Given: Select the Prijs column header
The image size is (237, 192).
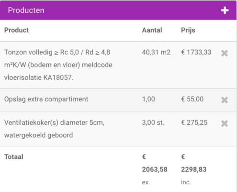Looking at the screenshot, I should pos(188,30).
